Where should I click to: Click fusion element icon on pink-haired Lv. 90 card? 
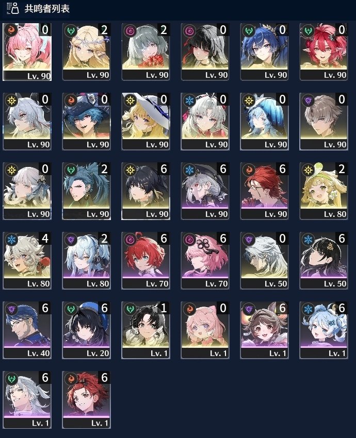[11, 30]
